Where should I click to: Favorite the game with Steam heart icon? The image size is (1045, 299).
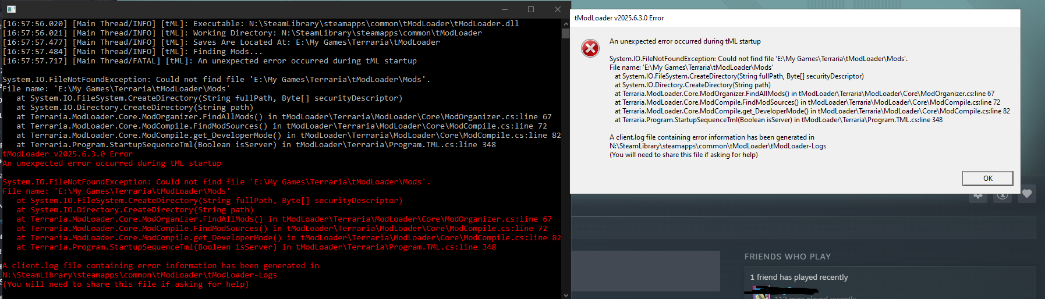(x=1027, y=194)
